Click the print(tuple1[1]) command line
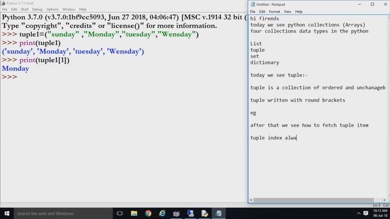The height and width of the screenshot is (219, 390). (x=35, y=60)
